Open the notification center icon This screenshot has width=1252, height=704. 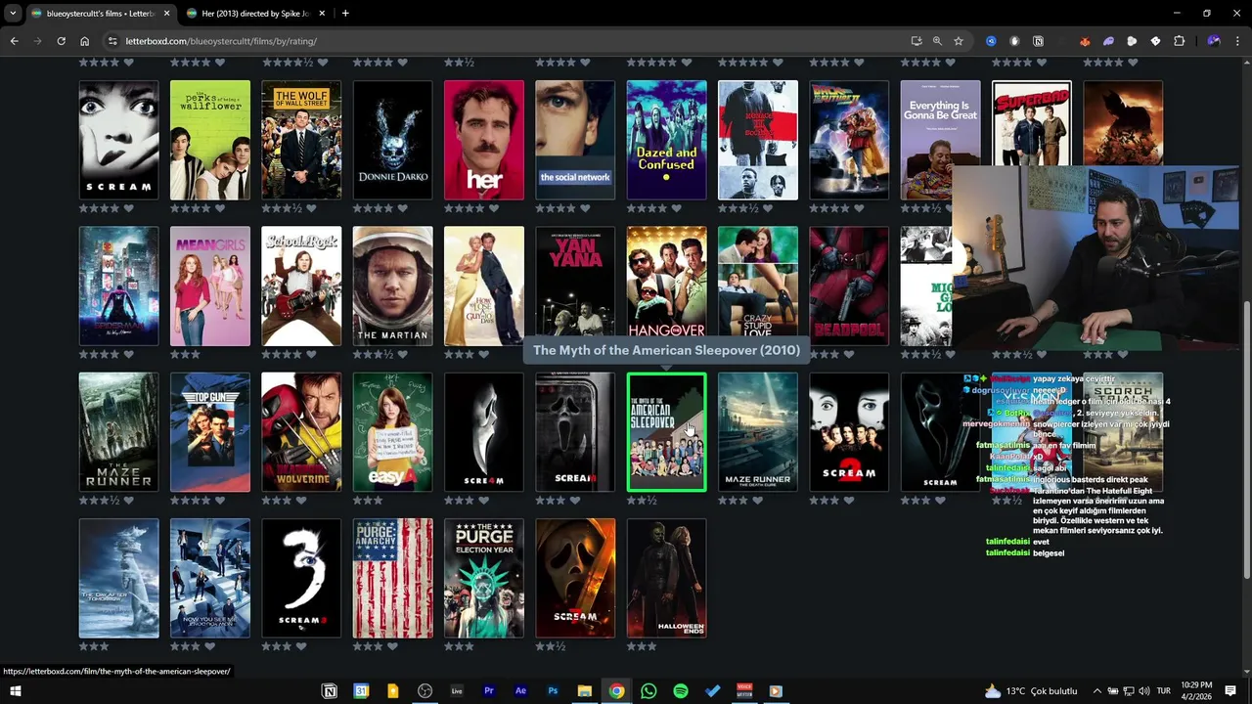click(1230, 691)
